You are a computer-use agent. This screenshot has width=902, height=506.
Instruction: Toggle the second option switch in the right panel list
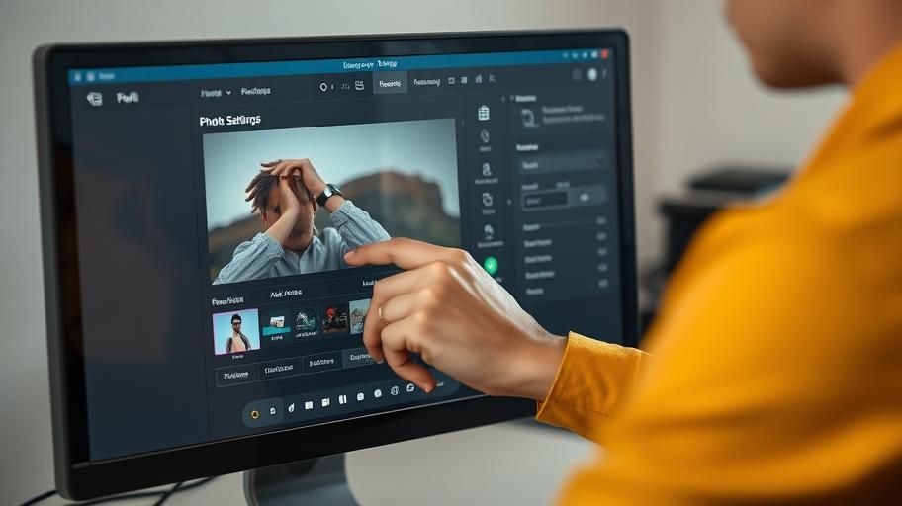pyautogui.click(x=601, y=236)
